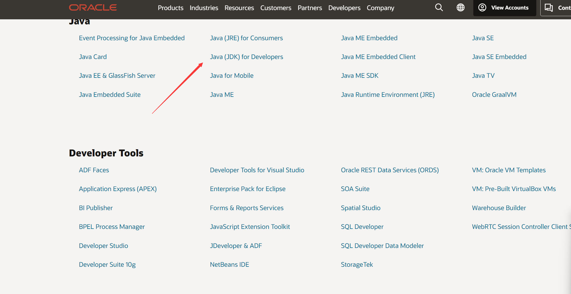
Task: Open the Partners menu
Action: click(310, 8)
